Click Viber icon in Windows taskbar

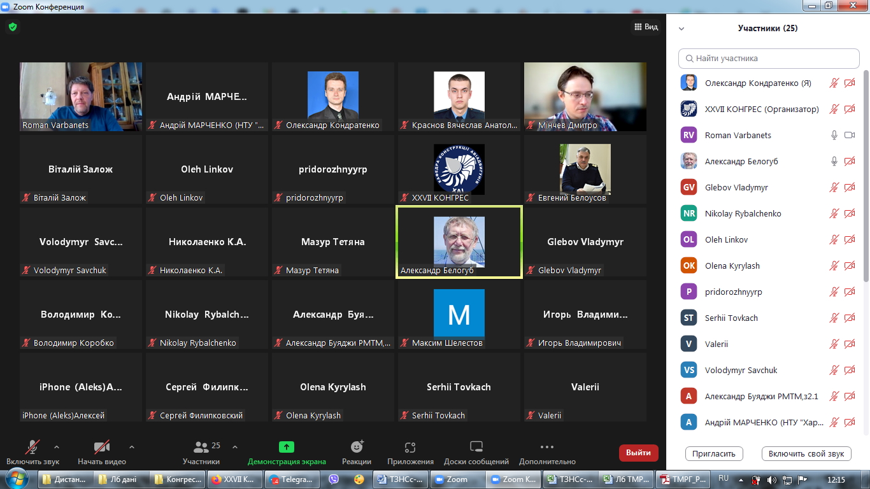tap(334, 479)
